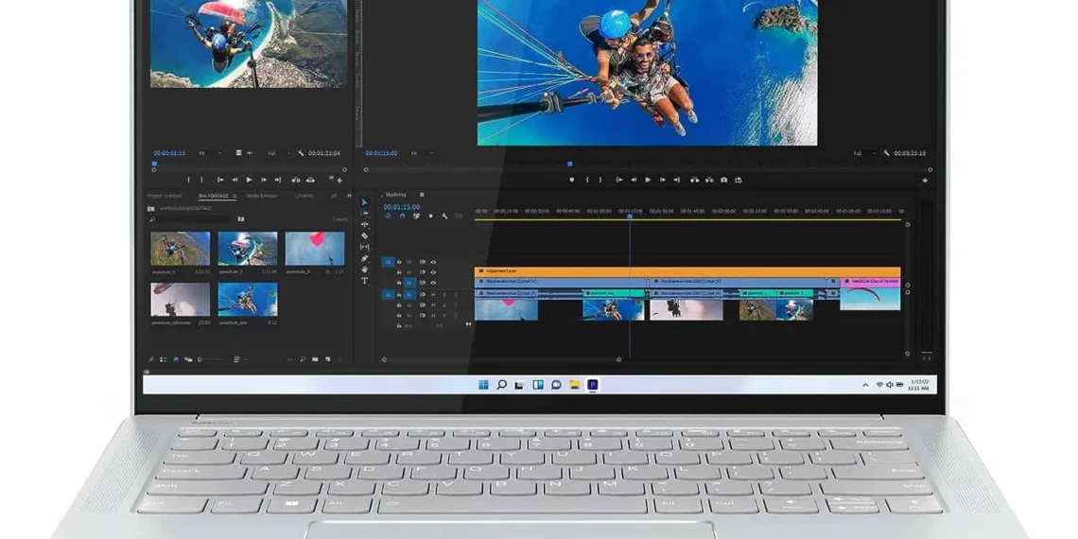The width and height of the screenshot is (1078, 539).
Task: Switch to the Media Browser tab
Action: tap(262, 196)
